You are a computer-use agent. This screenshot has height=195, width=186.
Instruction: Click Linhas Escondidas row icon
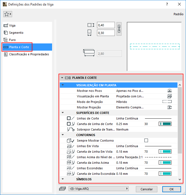pyautogui.click(x=71, y=168)
